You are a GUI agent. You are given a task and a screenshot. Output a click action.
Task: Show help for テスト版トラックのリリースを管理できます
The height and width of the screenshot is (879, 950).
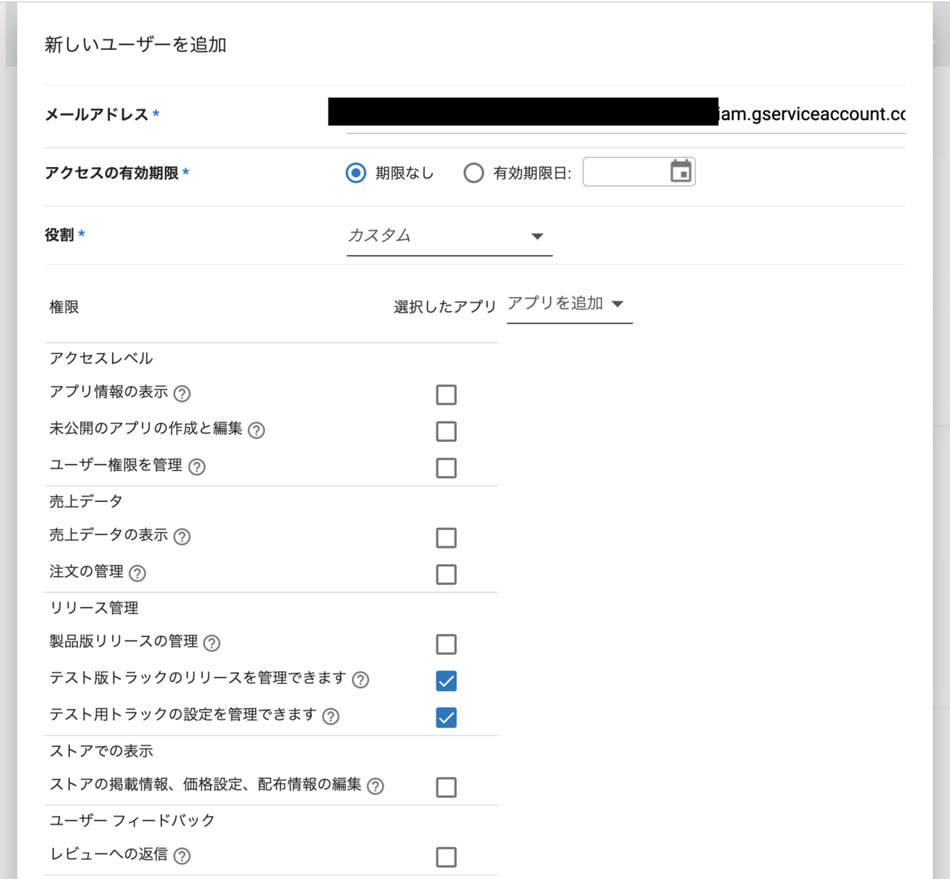[x=361, y=680]
